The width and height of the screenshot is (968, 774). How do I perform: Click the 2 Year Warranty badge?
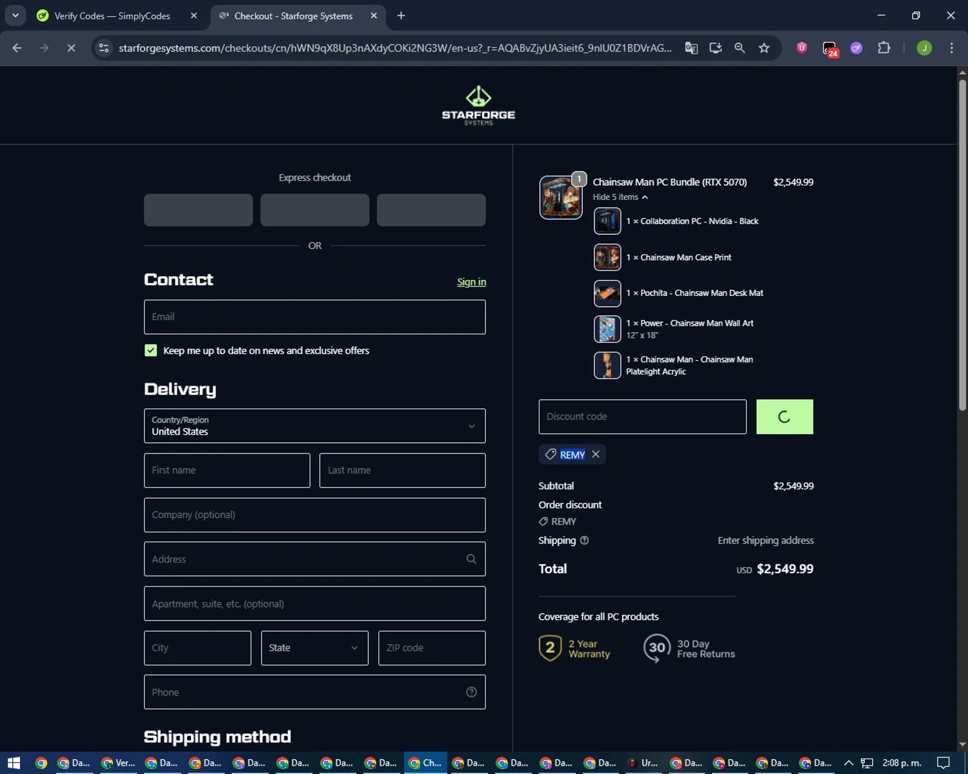tap(574, 648)
